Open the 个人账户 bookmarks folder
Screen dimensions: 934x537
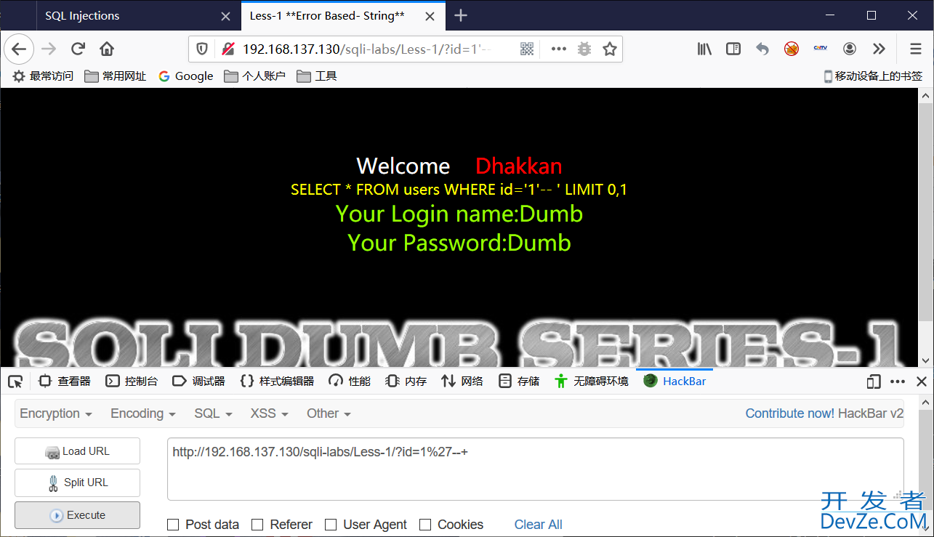255,76
